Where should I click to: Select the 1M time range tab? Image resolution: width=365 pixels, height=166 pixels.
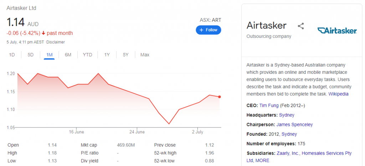pyautogui.click(x=49, y=55)
